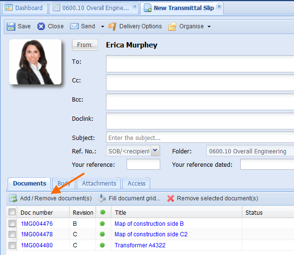Click green status dot for 1MG004480
Image resolution: width=294 pixels, height=255 pixels.
102,245
